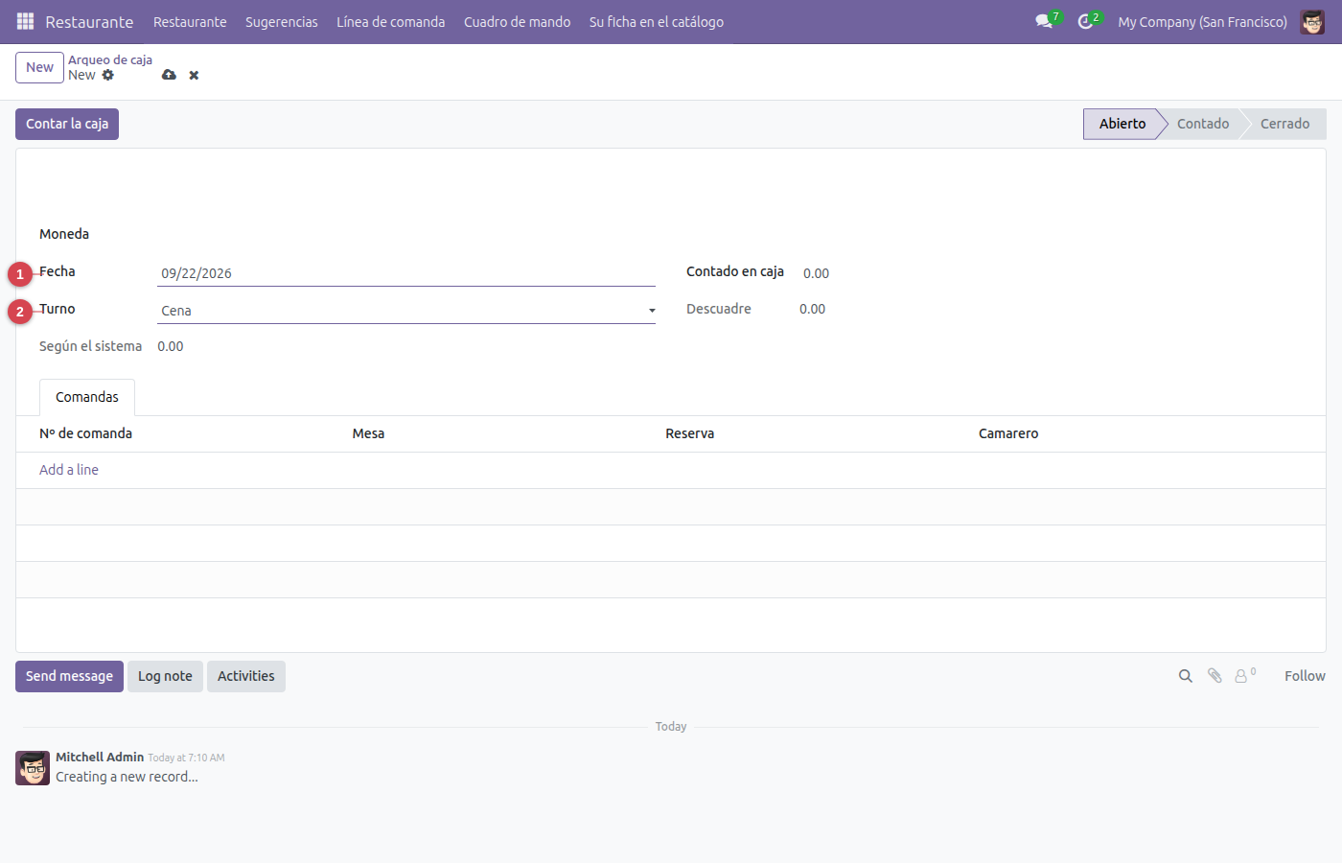The height and width of the screenshot is (863, 1342).
Task: Open the Restaurante menu item
Action: click(x=190, y=21)
